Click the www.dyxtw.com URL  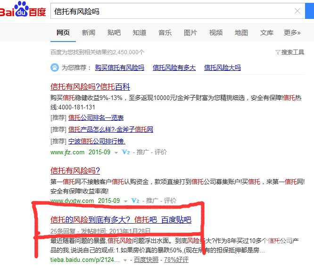(72, 201)
